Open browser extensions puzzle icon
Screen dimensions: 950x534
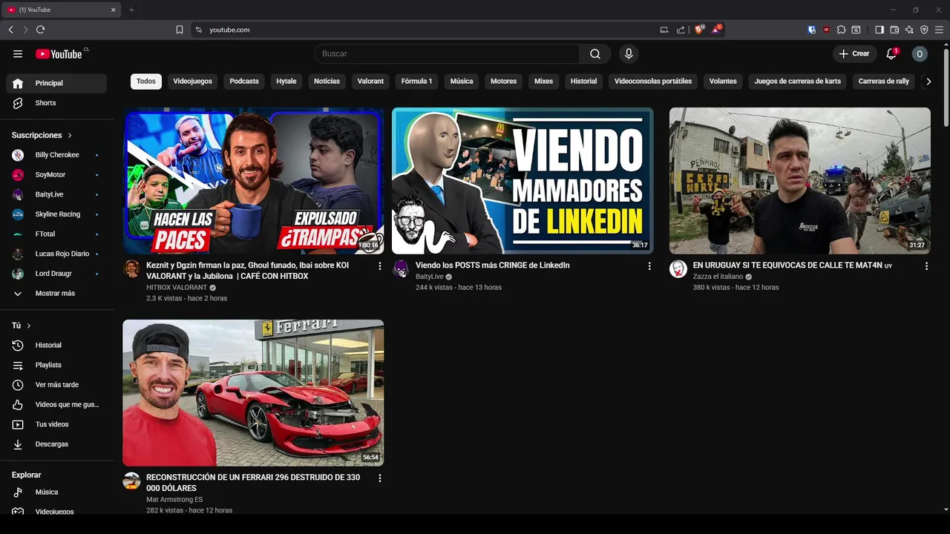pos(841,30)
